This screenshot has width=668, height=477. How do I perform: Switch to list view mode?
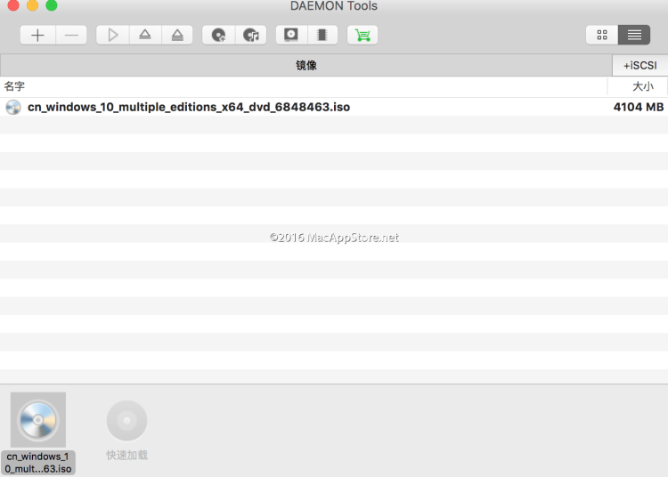coord(633,36)
